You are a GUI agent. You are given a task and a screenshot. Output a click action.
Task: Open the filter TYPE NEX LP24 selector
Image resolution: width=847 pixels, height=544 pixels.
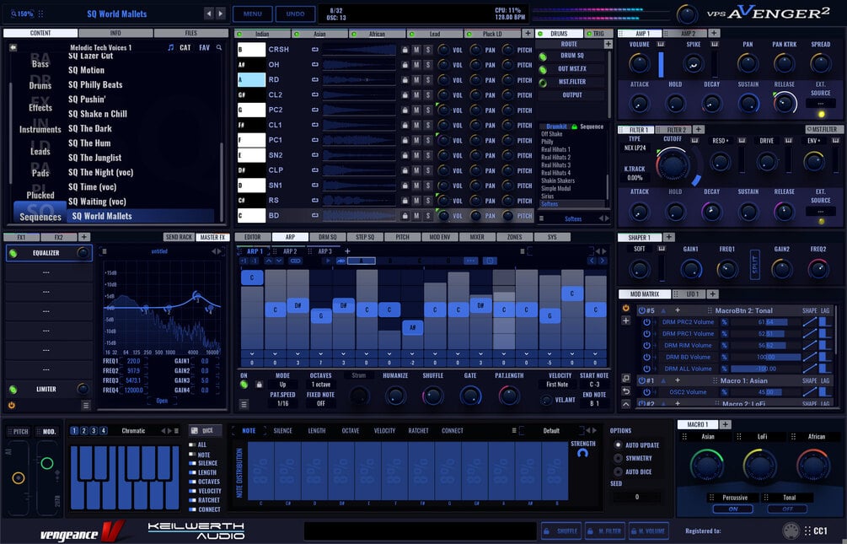pos(635,148)
